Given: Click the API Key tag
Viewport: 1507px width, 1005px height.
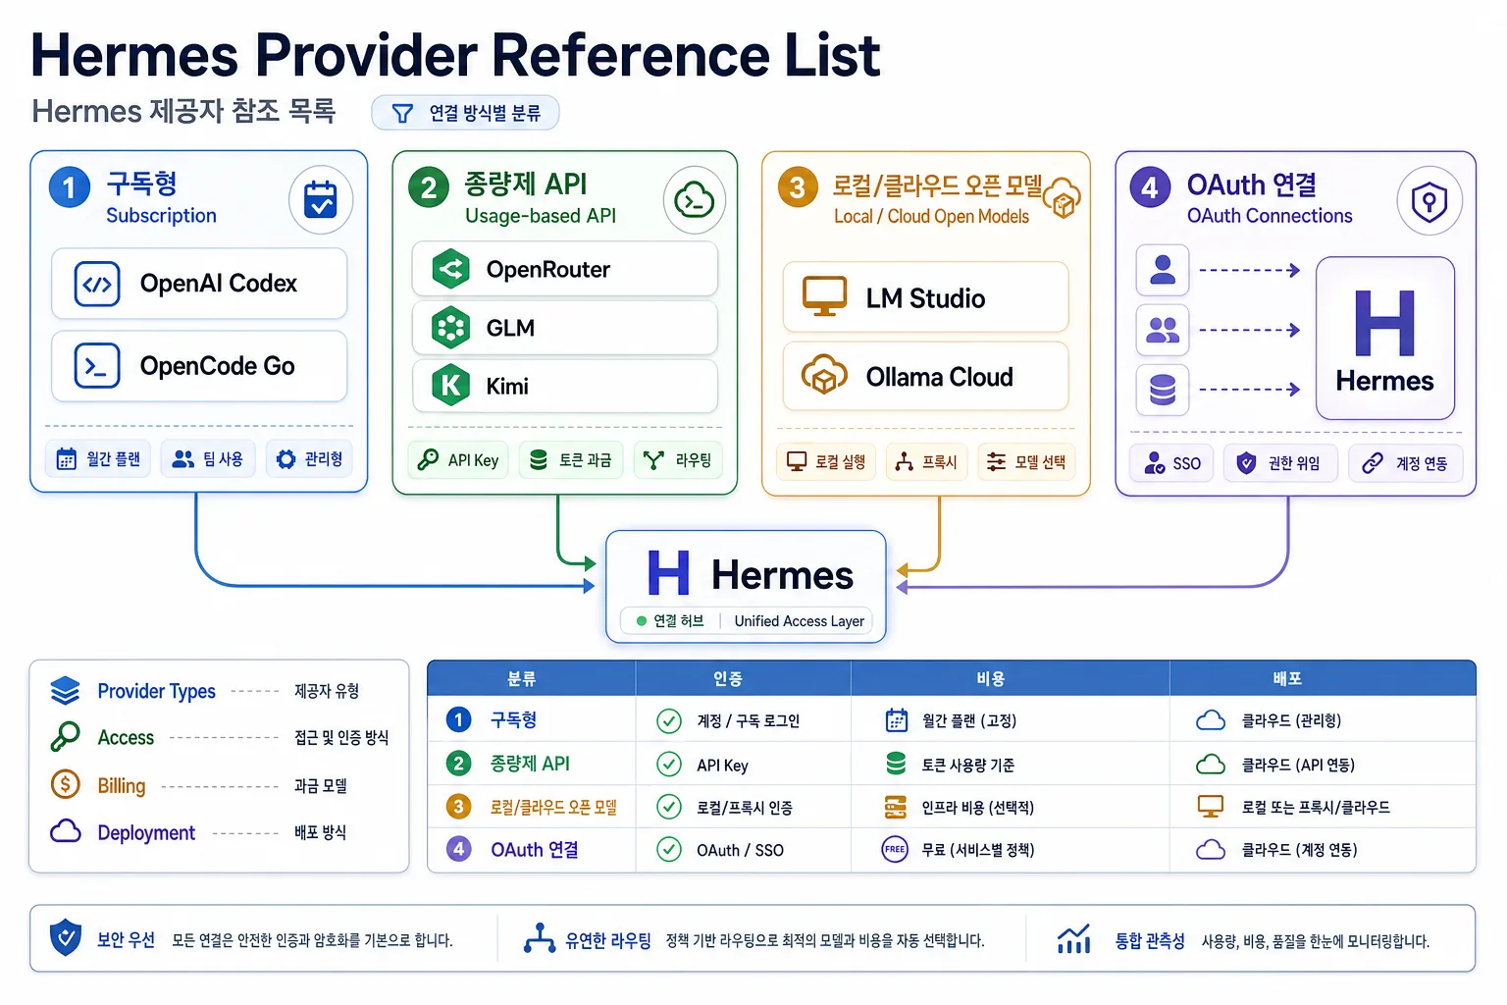Looking at the screenshot, I should (x=458, y=459).
